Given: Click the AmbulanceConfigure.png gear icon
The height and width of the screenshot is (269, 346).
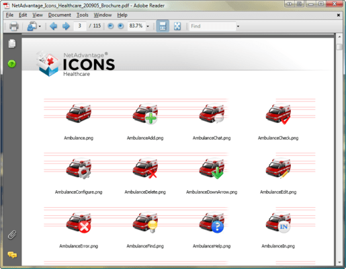Looking at the screenshot, I should tap(79, 168).
